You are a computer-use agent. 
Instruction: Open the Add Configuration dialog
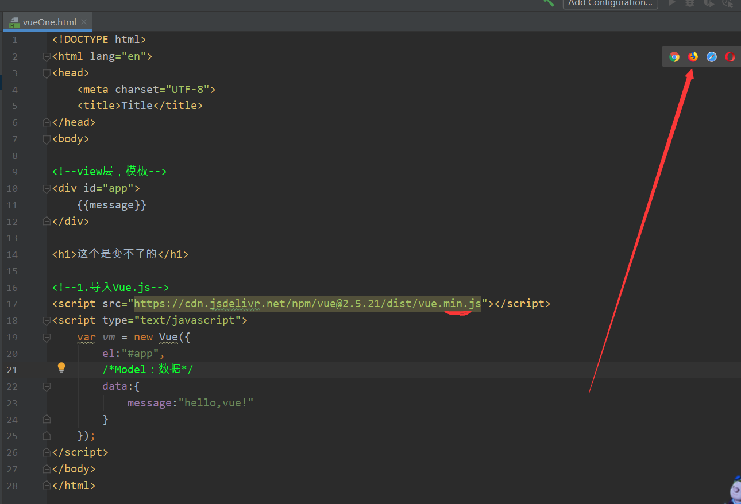pyautogui.click(x=610, y=3)
